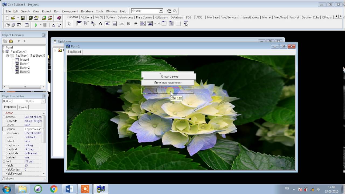Open the Database menu

pyautogui.click(x=87, y=11)
